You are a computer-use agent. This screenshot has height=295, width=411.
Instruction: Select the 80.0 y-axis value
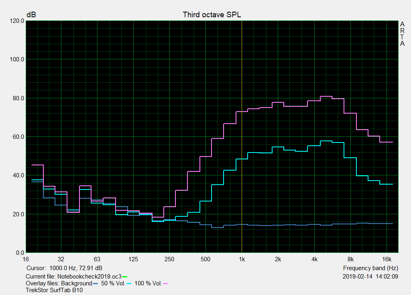18,98
